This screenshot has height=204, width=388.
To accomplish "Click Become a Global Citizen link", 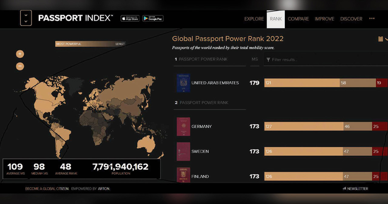I will tap(47, 189).
